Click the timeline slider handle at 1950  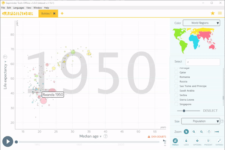pos(16,142)
